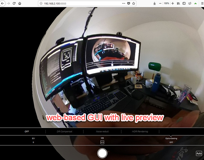Go back with the browser back arrow
Viewport: 204px width, 160px height.
tap(2, 4)
